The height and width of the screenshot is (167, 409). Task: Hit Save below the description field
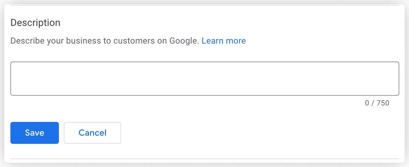click(34, 133)
